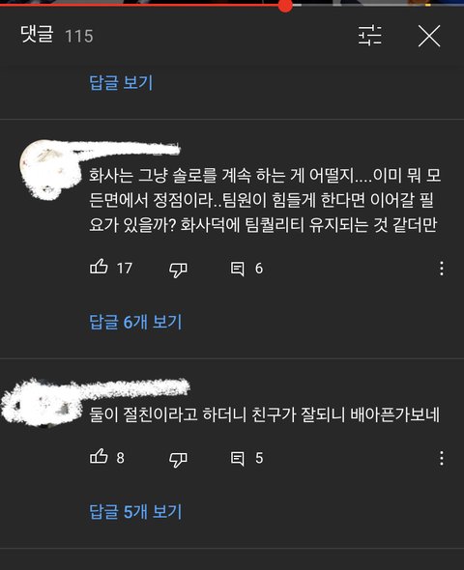The image size is (464, 570).
Task: Like the comment with 17 likes
Action: coord(99,268)
